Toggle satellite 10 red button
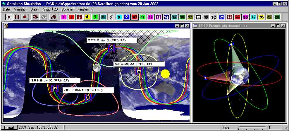 point(135,17)
